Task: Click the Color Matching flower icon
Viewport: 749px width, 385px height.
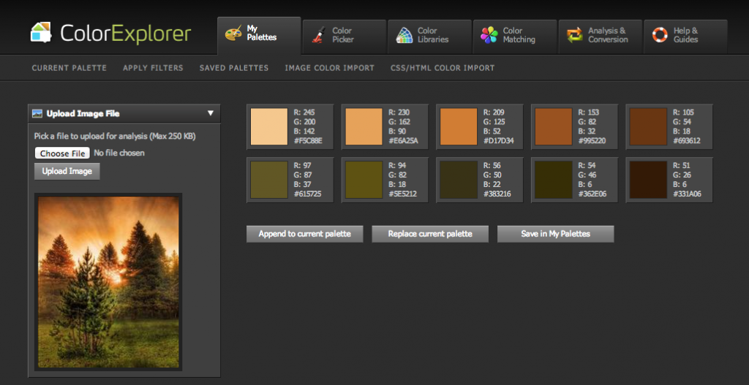Action: pyautogui.click(x=489, y=35)
